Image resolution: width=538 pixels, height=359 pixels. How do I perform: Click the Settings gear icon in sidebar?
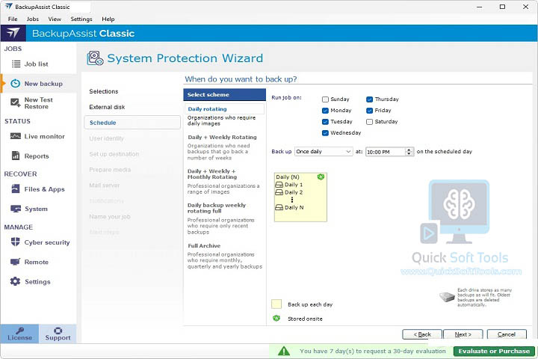pyautogui.click(x=16, y=281)
